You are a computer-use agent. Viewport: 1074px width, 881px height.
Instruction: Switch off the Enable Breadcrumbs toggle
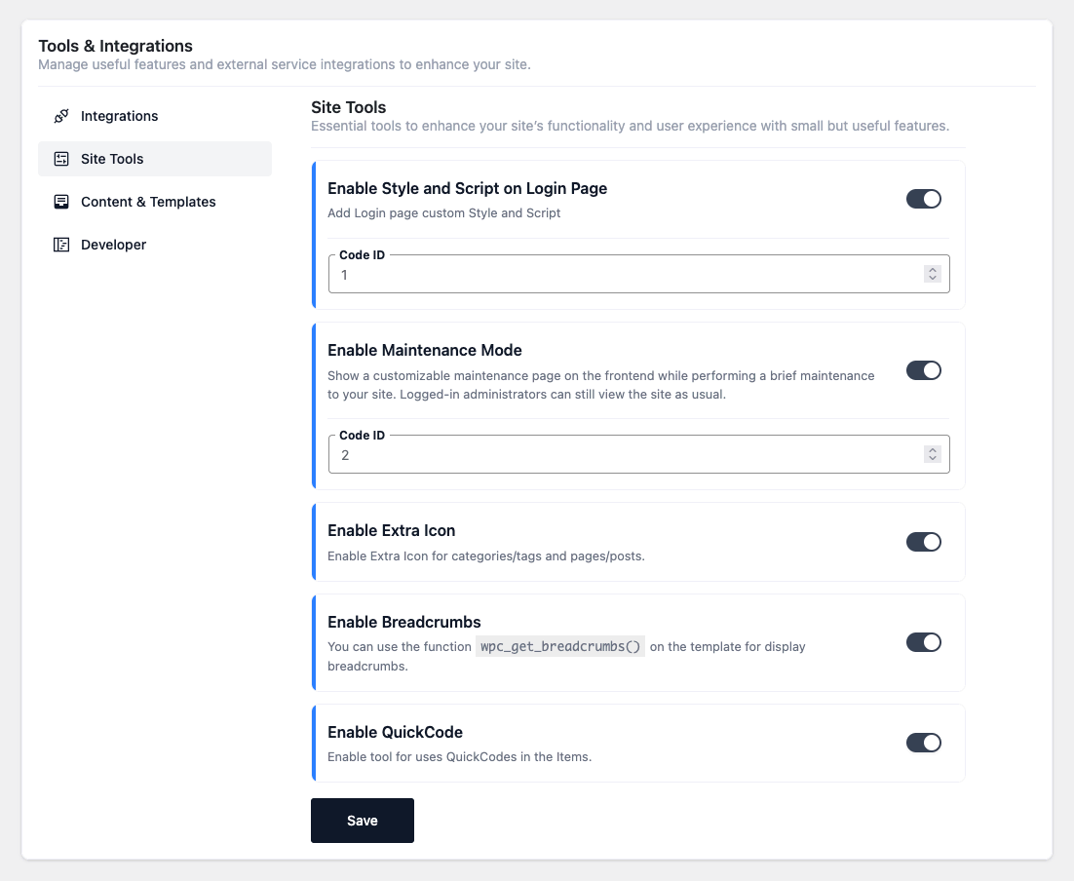point(923,642)
